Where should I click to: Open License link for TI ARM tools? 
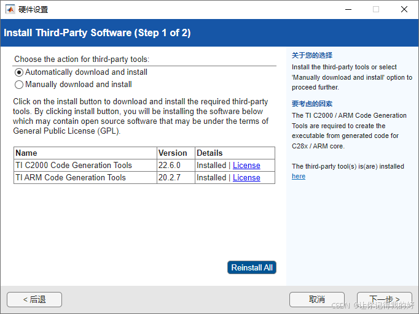click(x=246, y=178)
